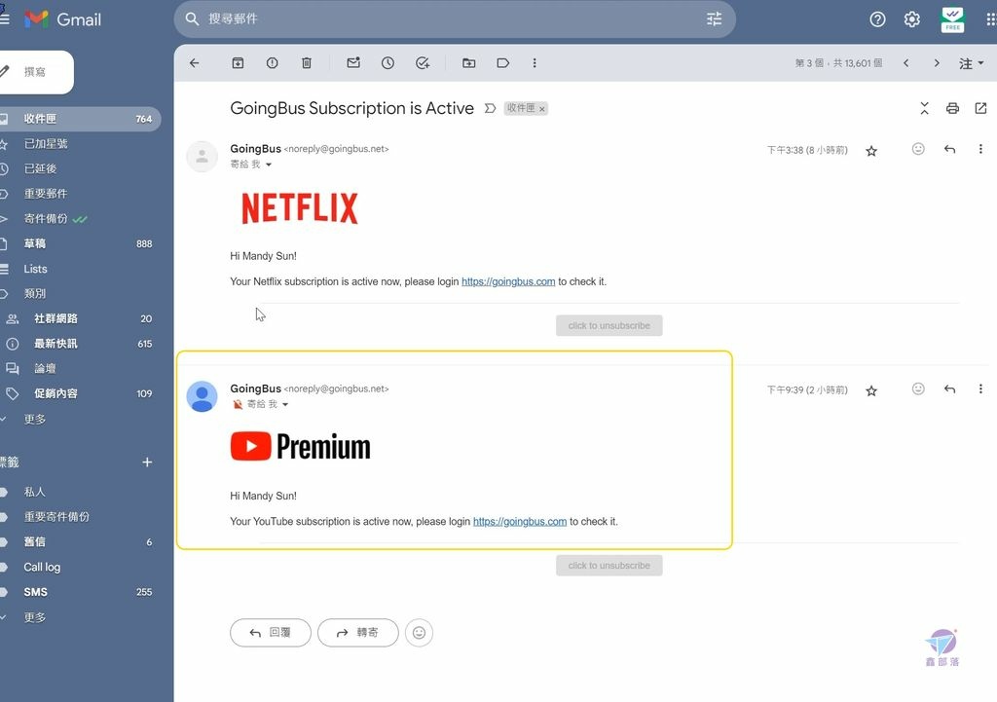Open the emoji reaction button beside 轉寄
This screenshot has width=997, height=702.
pos(419,633)
